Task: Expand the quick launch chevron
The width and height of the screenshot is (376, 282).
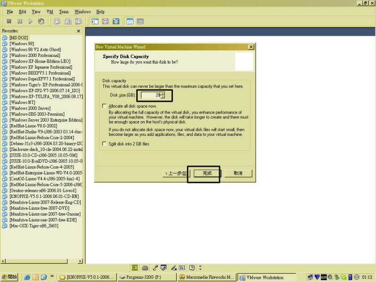Action: (52, 276)
